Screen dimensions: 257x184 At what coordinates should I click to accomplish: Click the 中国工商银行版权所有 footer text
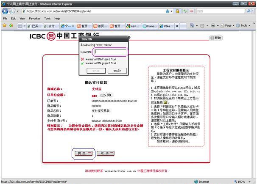coord(152,171)
